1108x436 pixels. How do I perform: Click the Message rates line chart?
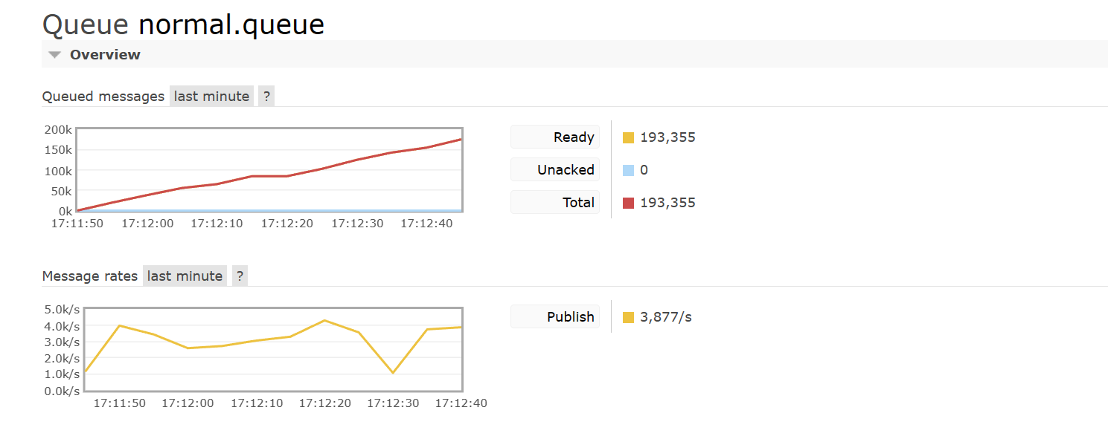point(273,349)
